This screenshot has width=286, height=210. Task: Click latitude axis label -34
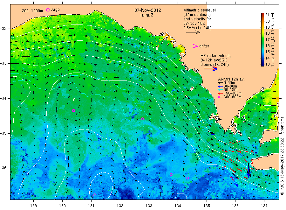(x=3, y=98)
